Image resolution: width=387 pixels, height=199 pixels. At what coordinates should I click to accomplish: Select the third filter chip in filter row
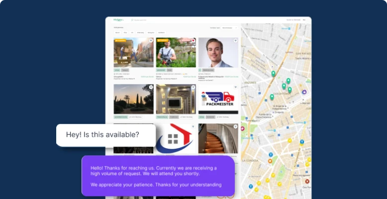132,33
